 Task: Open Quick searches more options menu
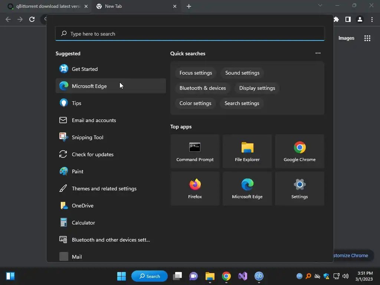coord(318,53)
